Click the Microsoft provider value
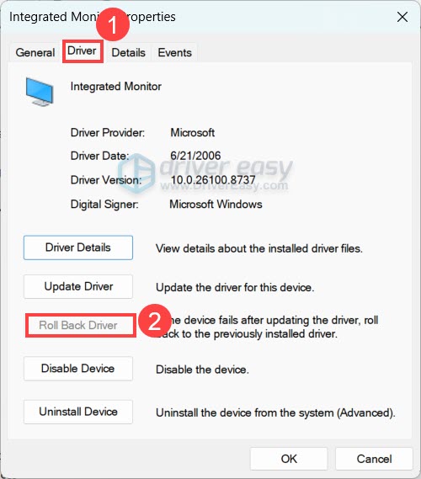 193,132
